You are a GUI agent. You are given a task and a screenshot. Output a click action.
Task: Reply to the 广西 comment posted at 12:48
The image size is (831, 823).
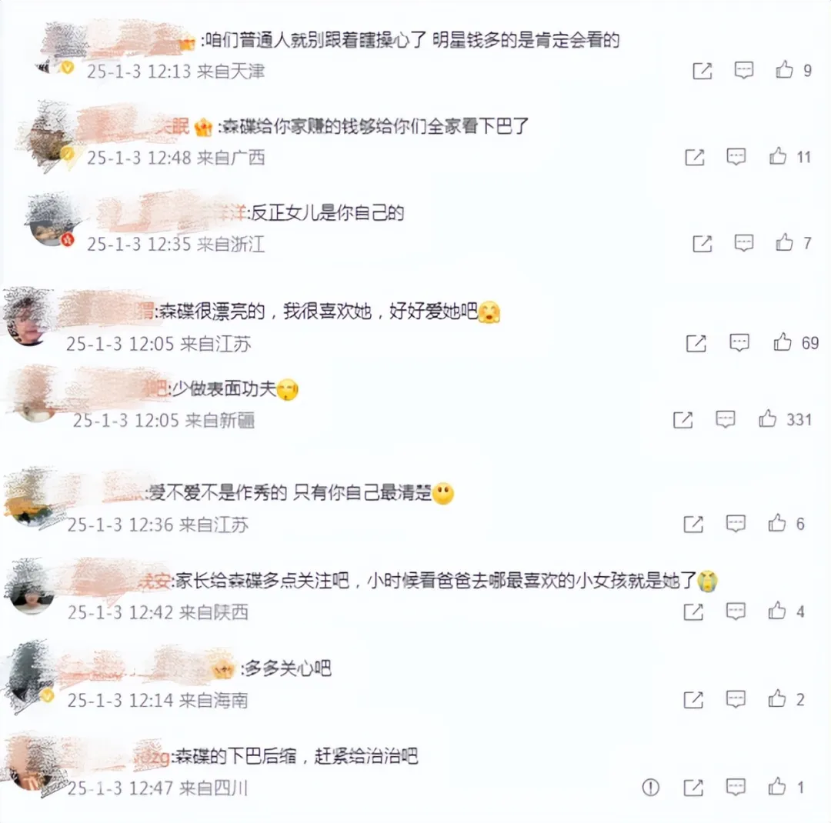point(736,157)
